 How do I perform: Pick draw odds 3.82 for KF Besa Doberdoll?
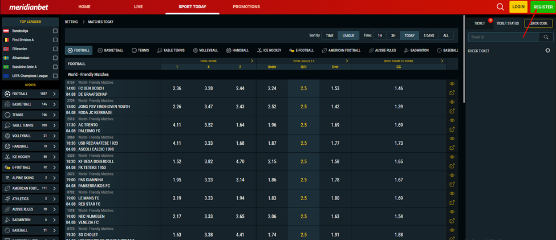[209, 161]
